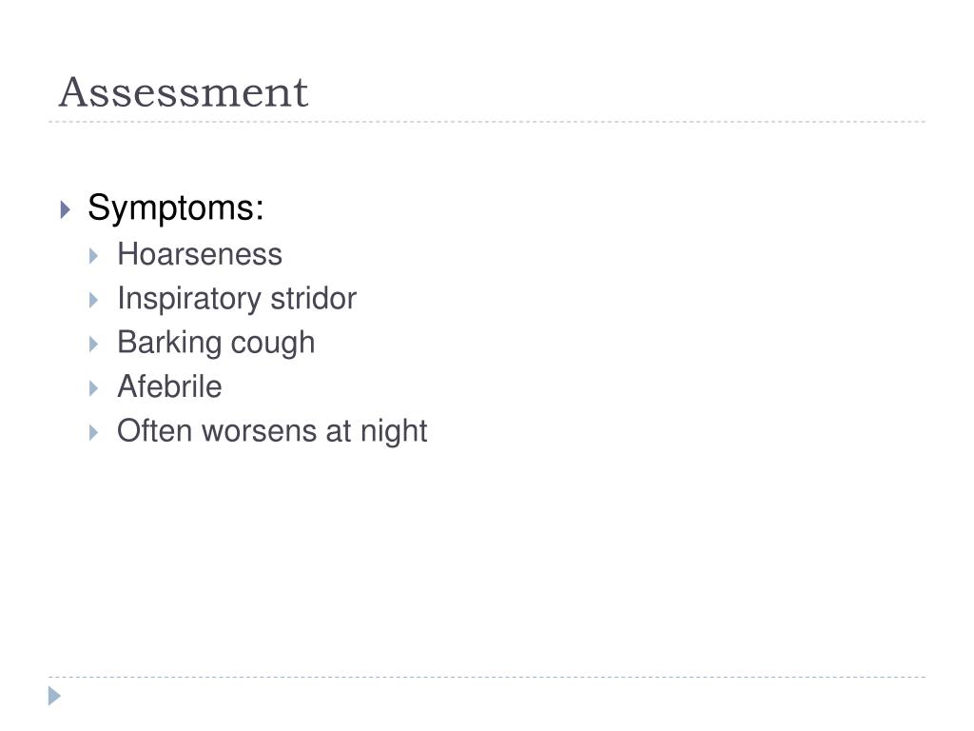Select the Barking cough text
Screen dimensions: 974x731
[x=216, y=343]
